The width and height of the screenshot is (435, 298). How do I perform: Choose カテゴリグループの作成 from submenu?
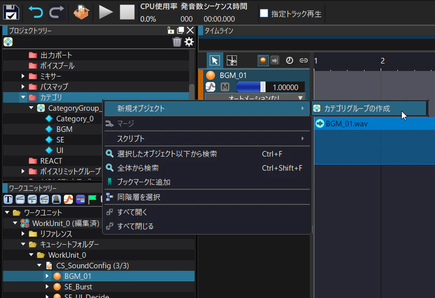click(x=369, y=108)
